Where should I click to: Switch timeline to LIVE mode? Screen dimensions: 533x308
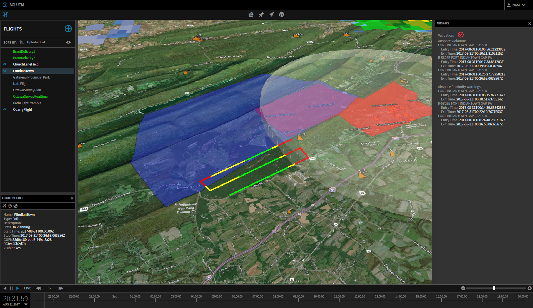tap(27, 288)
